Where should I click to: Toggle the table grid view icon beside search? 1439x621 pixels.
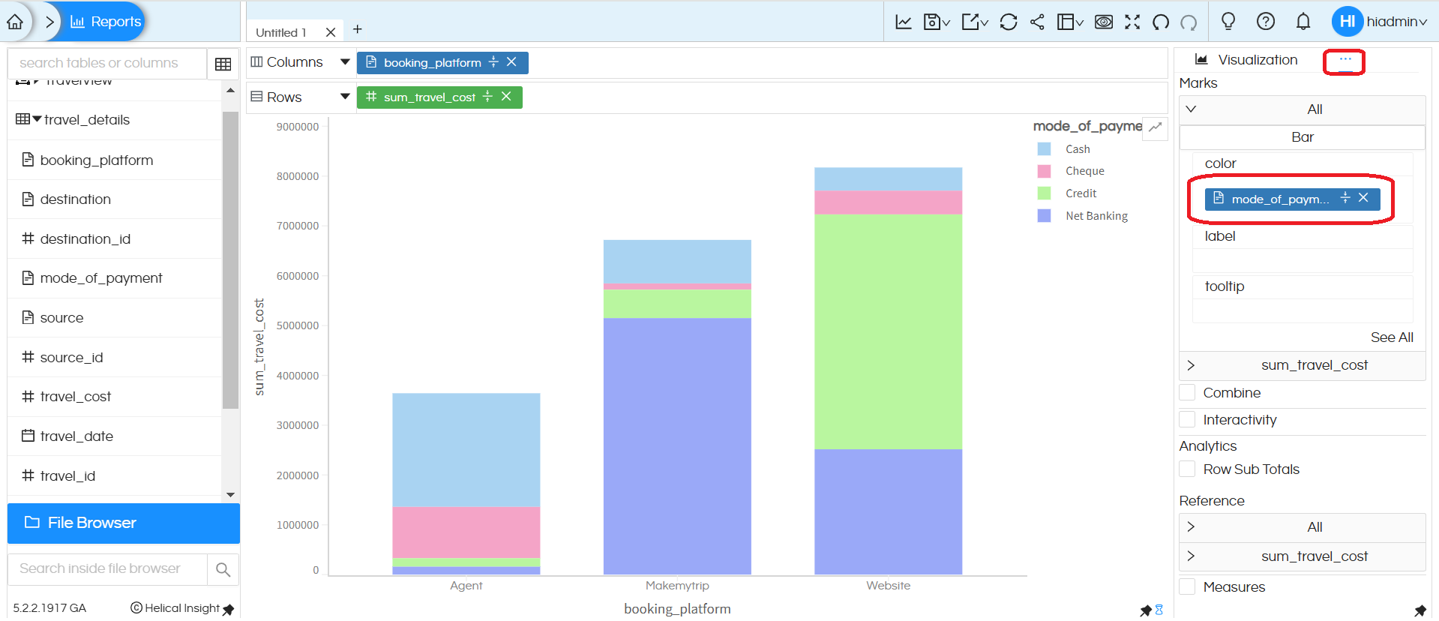pyautogui.click(x=223, y=64)
